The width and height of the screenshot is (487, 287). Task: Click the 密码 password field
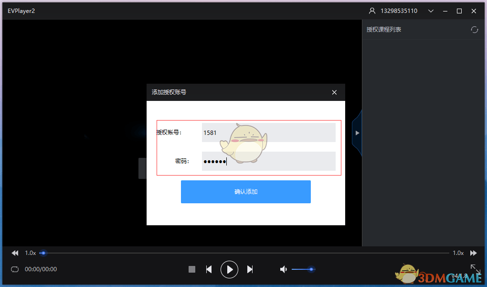click(268, 161)
